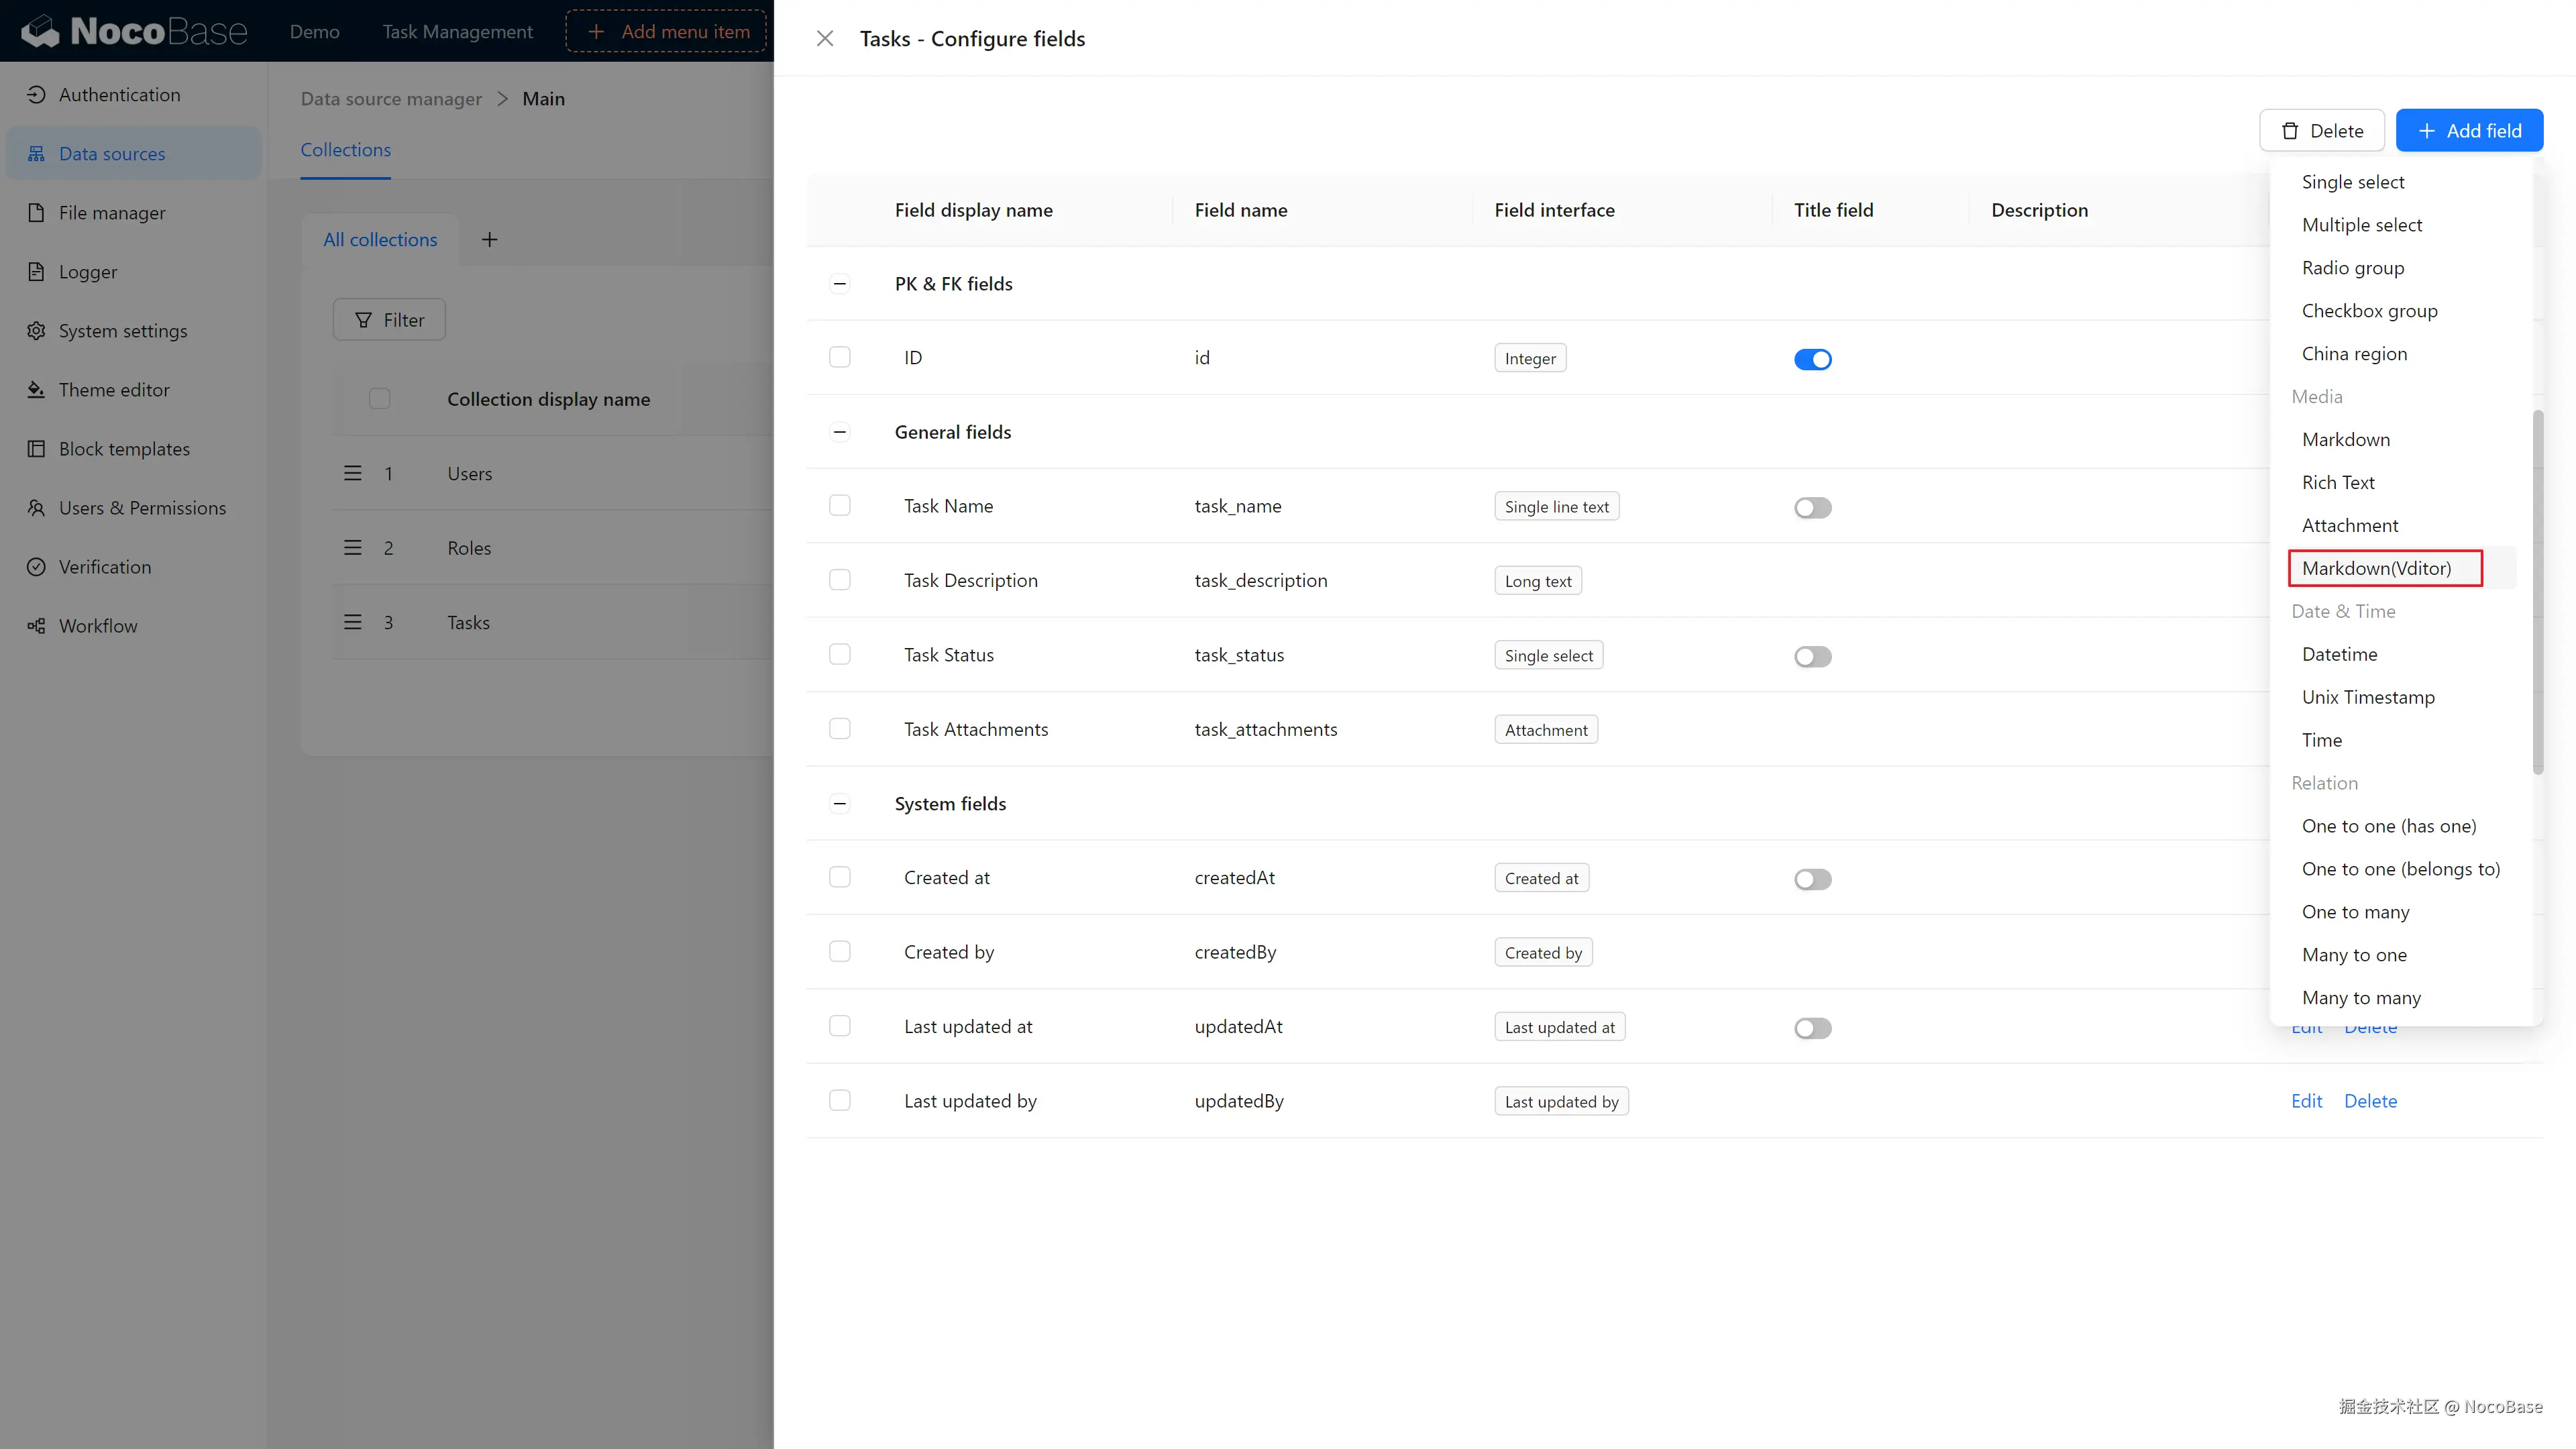
Task: Open Workflow icon in sidebar
Action: click(36, 626)
